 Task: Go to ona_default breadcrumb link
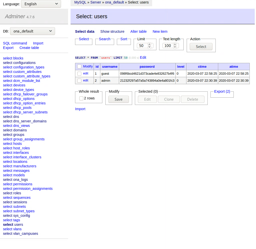click(114, 2)
